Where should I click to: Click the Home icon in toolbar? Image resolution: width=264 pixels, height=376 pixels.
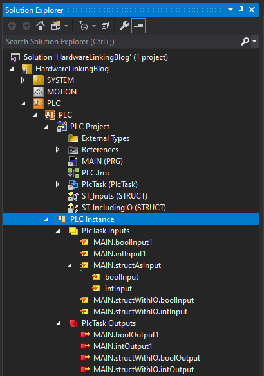(41, 26)
